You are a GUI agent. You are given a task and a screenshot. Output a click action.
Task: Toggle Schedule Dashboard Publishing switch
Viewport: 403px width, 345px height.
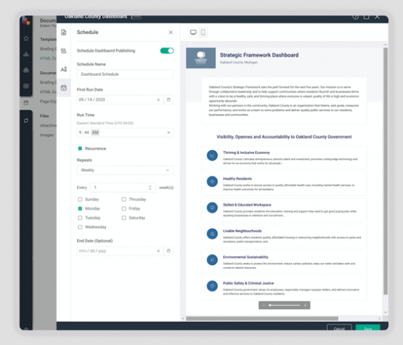tap(167, 50)
